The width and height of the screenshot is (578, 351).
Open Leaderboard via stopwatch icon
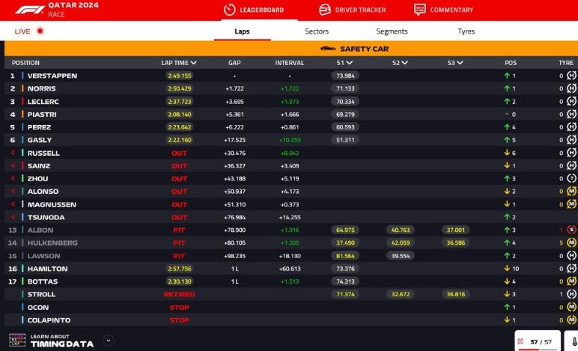230,10
